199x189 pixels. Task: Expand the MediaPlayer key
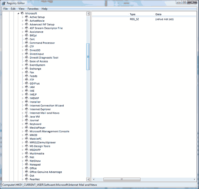22,128
